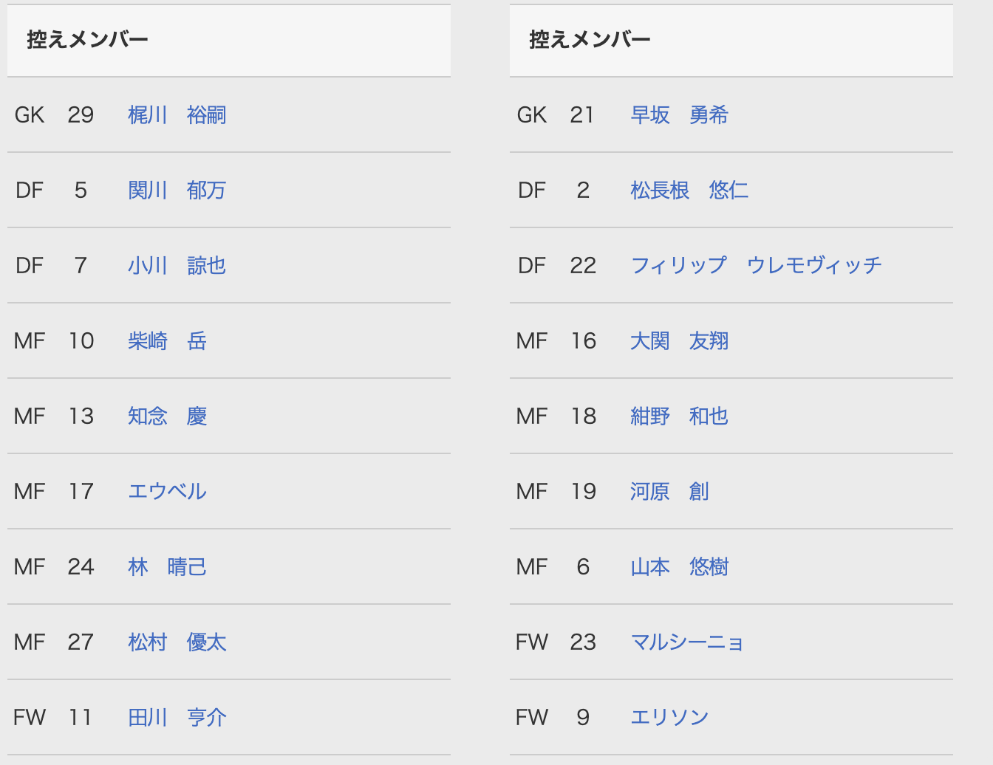Open forward エリソン player page

coord(669,718)
